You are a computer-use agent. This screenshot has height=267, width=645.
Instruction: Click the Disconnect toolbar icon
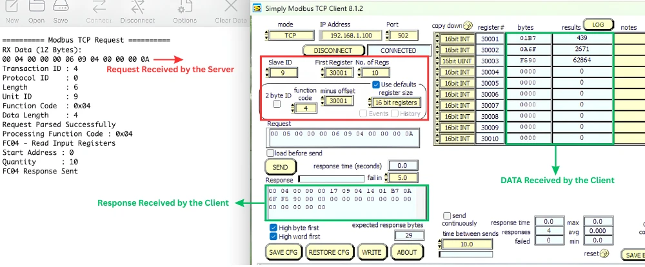[x=137, y=6]
